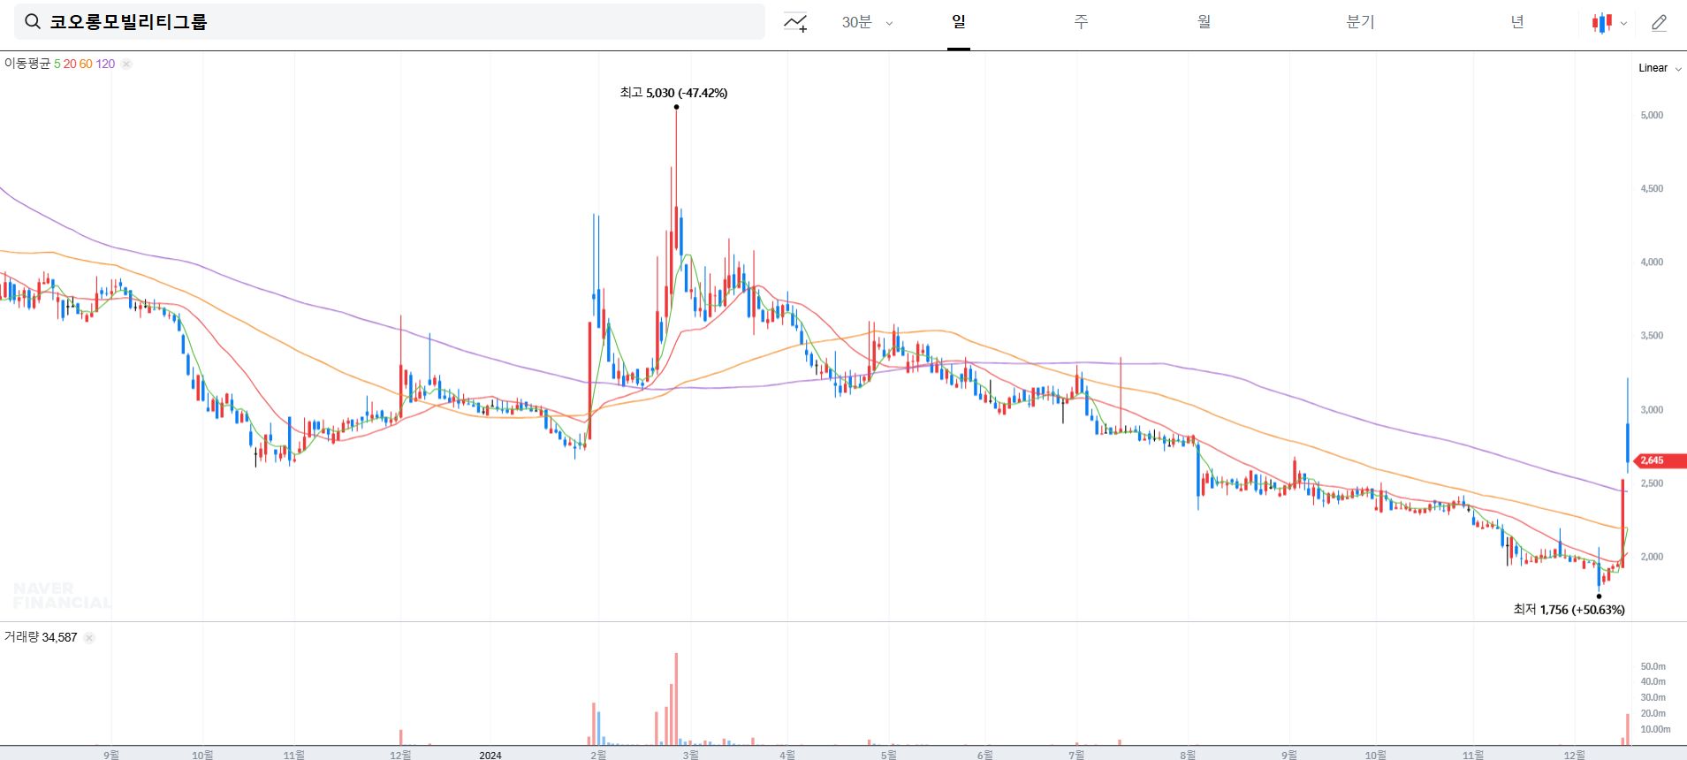
Task: Activate the pencil drawing tool
Action: pyautogui.click(x=1659, y=23)
